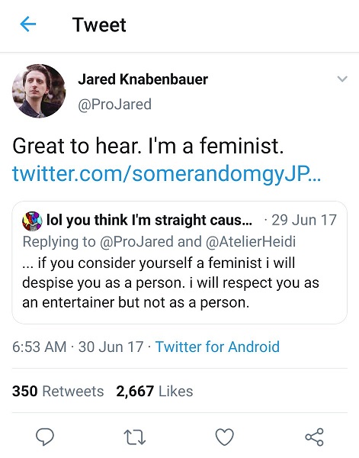Tap the quoted user's avatar
The width and height of the screenshot is (359, 458).
click(32, 221)
